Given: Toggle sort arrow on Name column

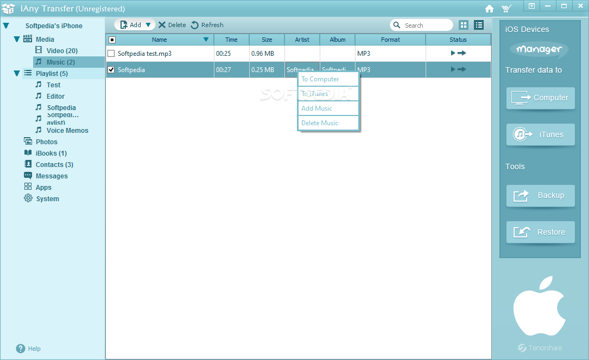Looking at the screenshot, I should (206, 40).
